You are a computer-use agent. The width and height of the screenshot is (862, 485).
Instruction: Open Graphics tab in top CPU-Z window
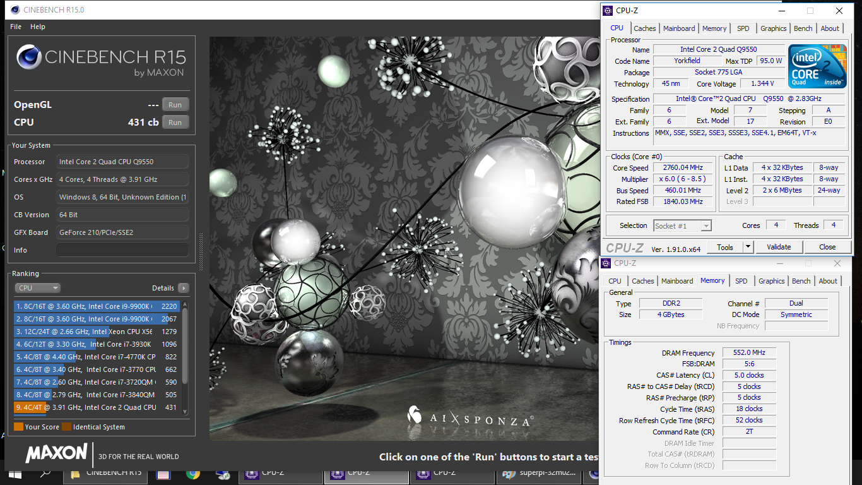pos(773,28)
